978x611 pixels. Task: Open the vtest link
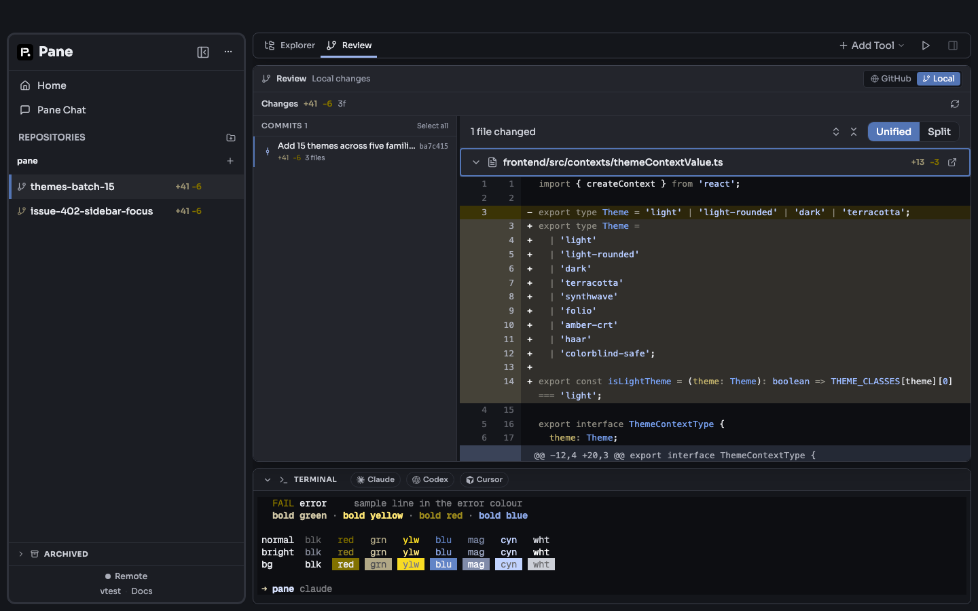110,591
